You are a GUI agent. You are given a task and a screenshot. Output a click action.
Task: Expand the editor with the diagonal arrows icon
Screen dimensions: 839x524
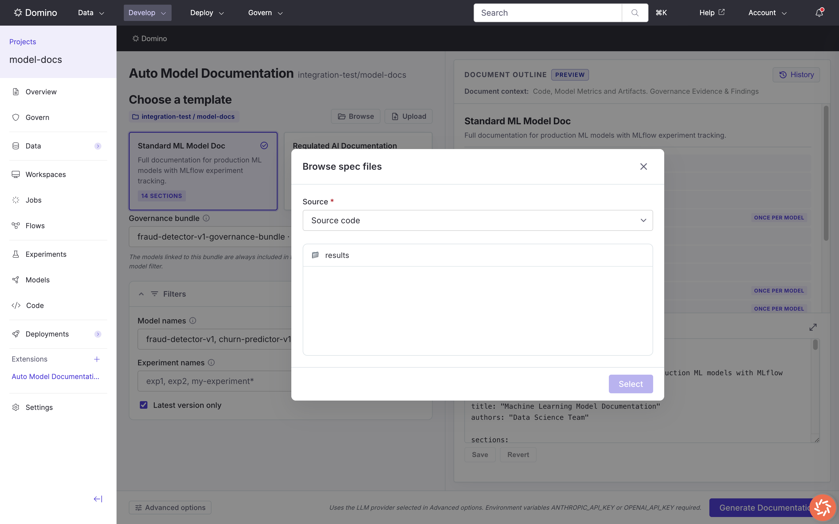coord(813,327)
